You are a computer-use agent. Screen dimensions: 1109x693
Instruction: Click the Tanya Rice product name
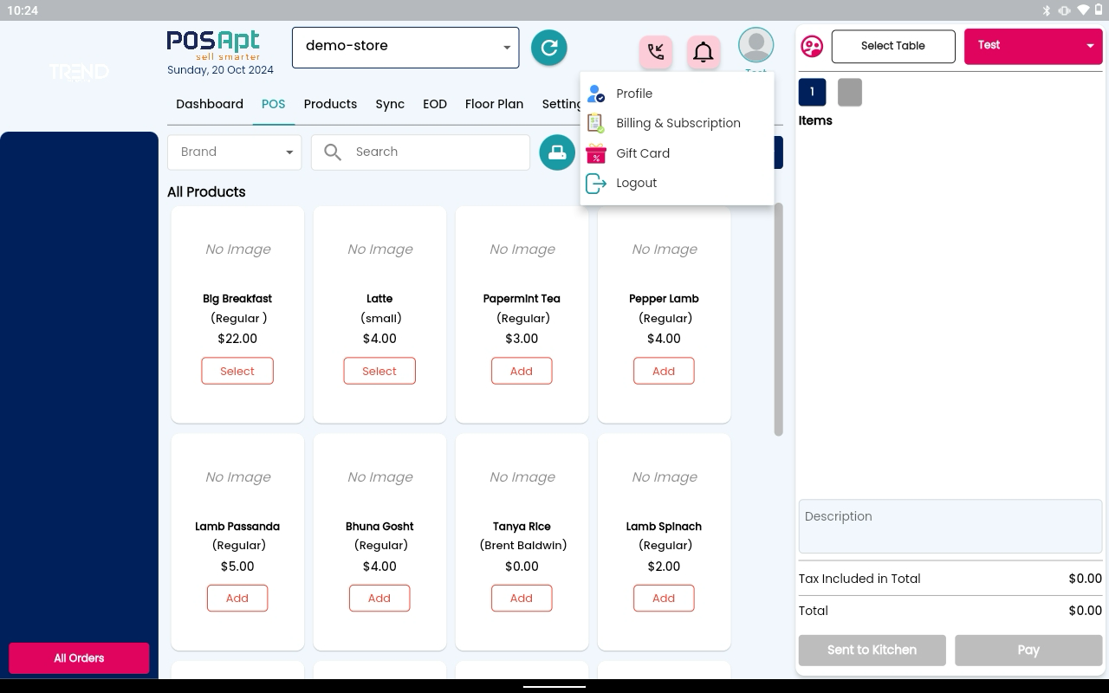pyautogui.click(x=522, y=527)
